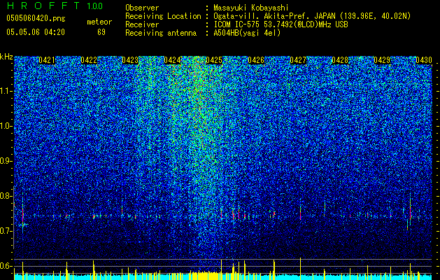Click the 0428 time marker
This screenshot has height=280, width=440.
[x=340, y=60]
